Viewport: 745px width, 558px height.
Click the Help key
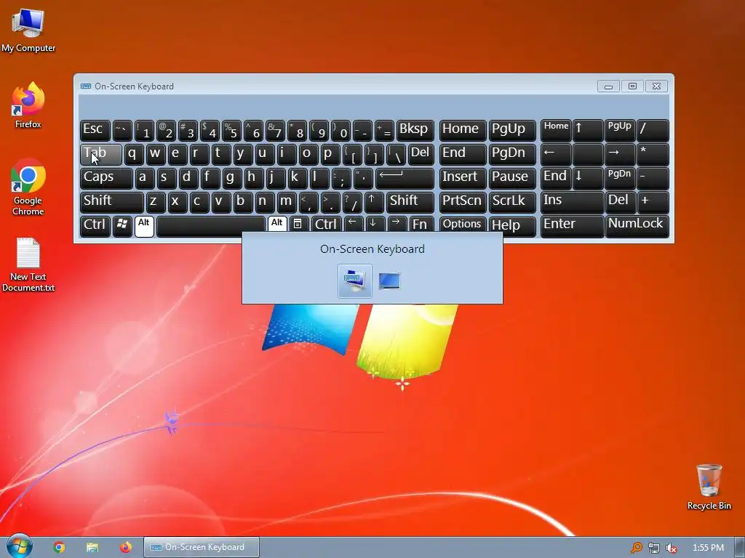pos(511,226)
